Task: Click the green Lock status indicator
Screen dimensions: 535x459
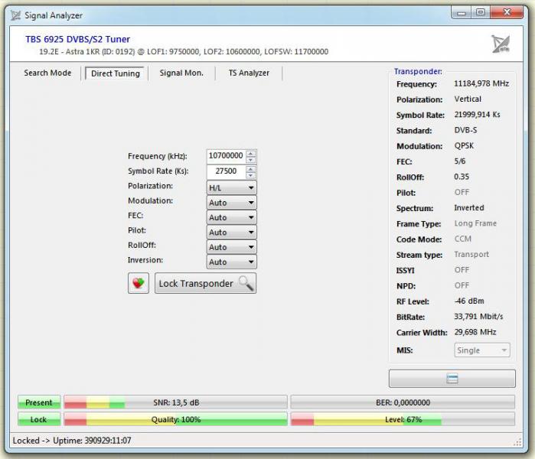Action: tap(38, 419)
